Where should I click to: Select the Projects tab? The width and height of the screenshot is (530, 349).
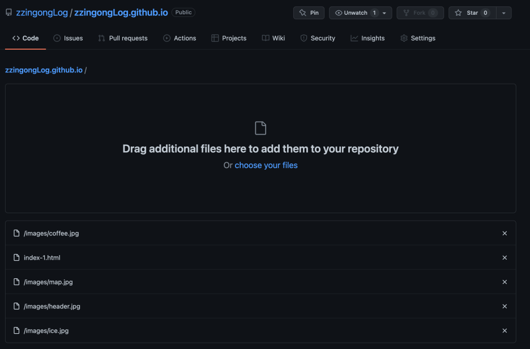229,38
